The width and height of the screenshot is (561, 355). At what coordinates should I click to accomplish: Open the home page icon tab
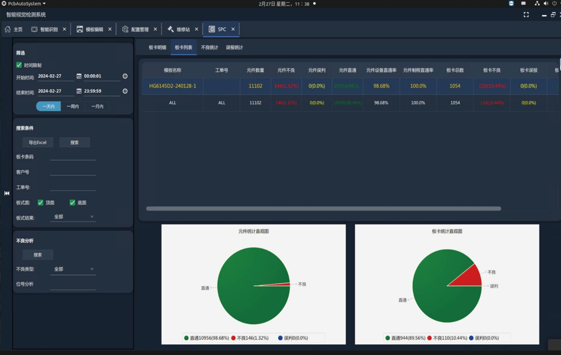(13, 30)
